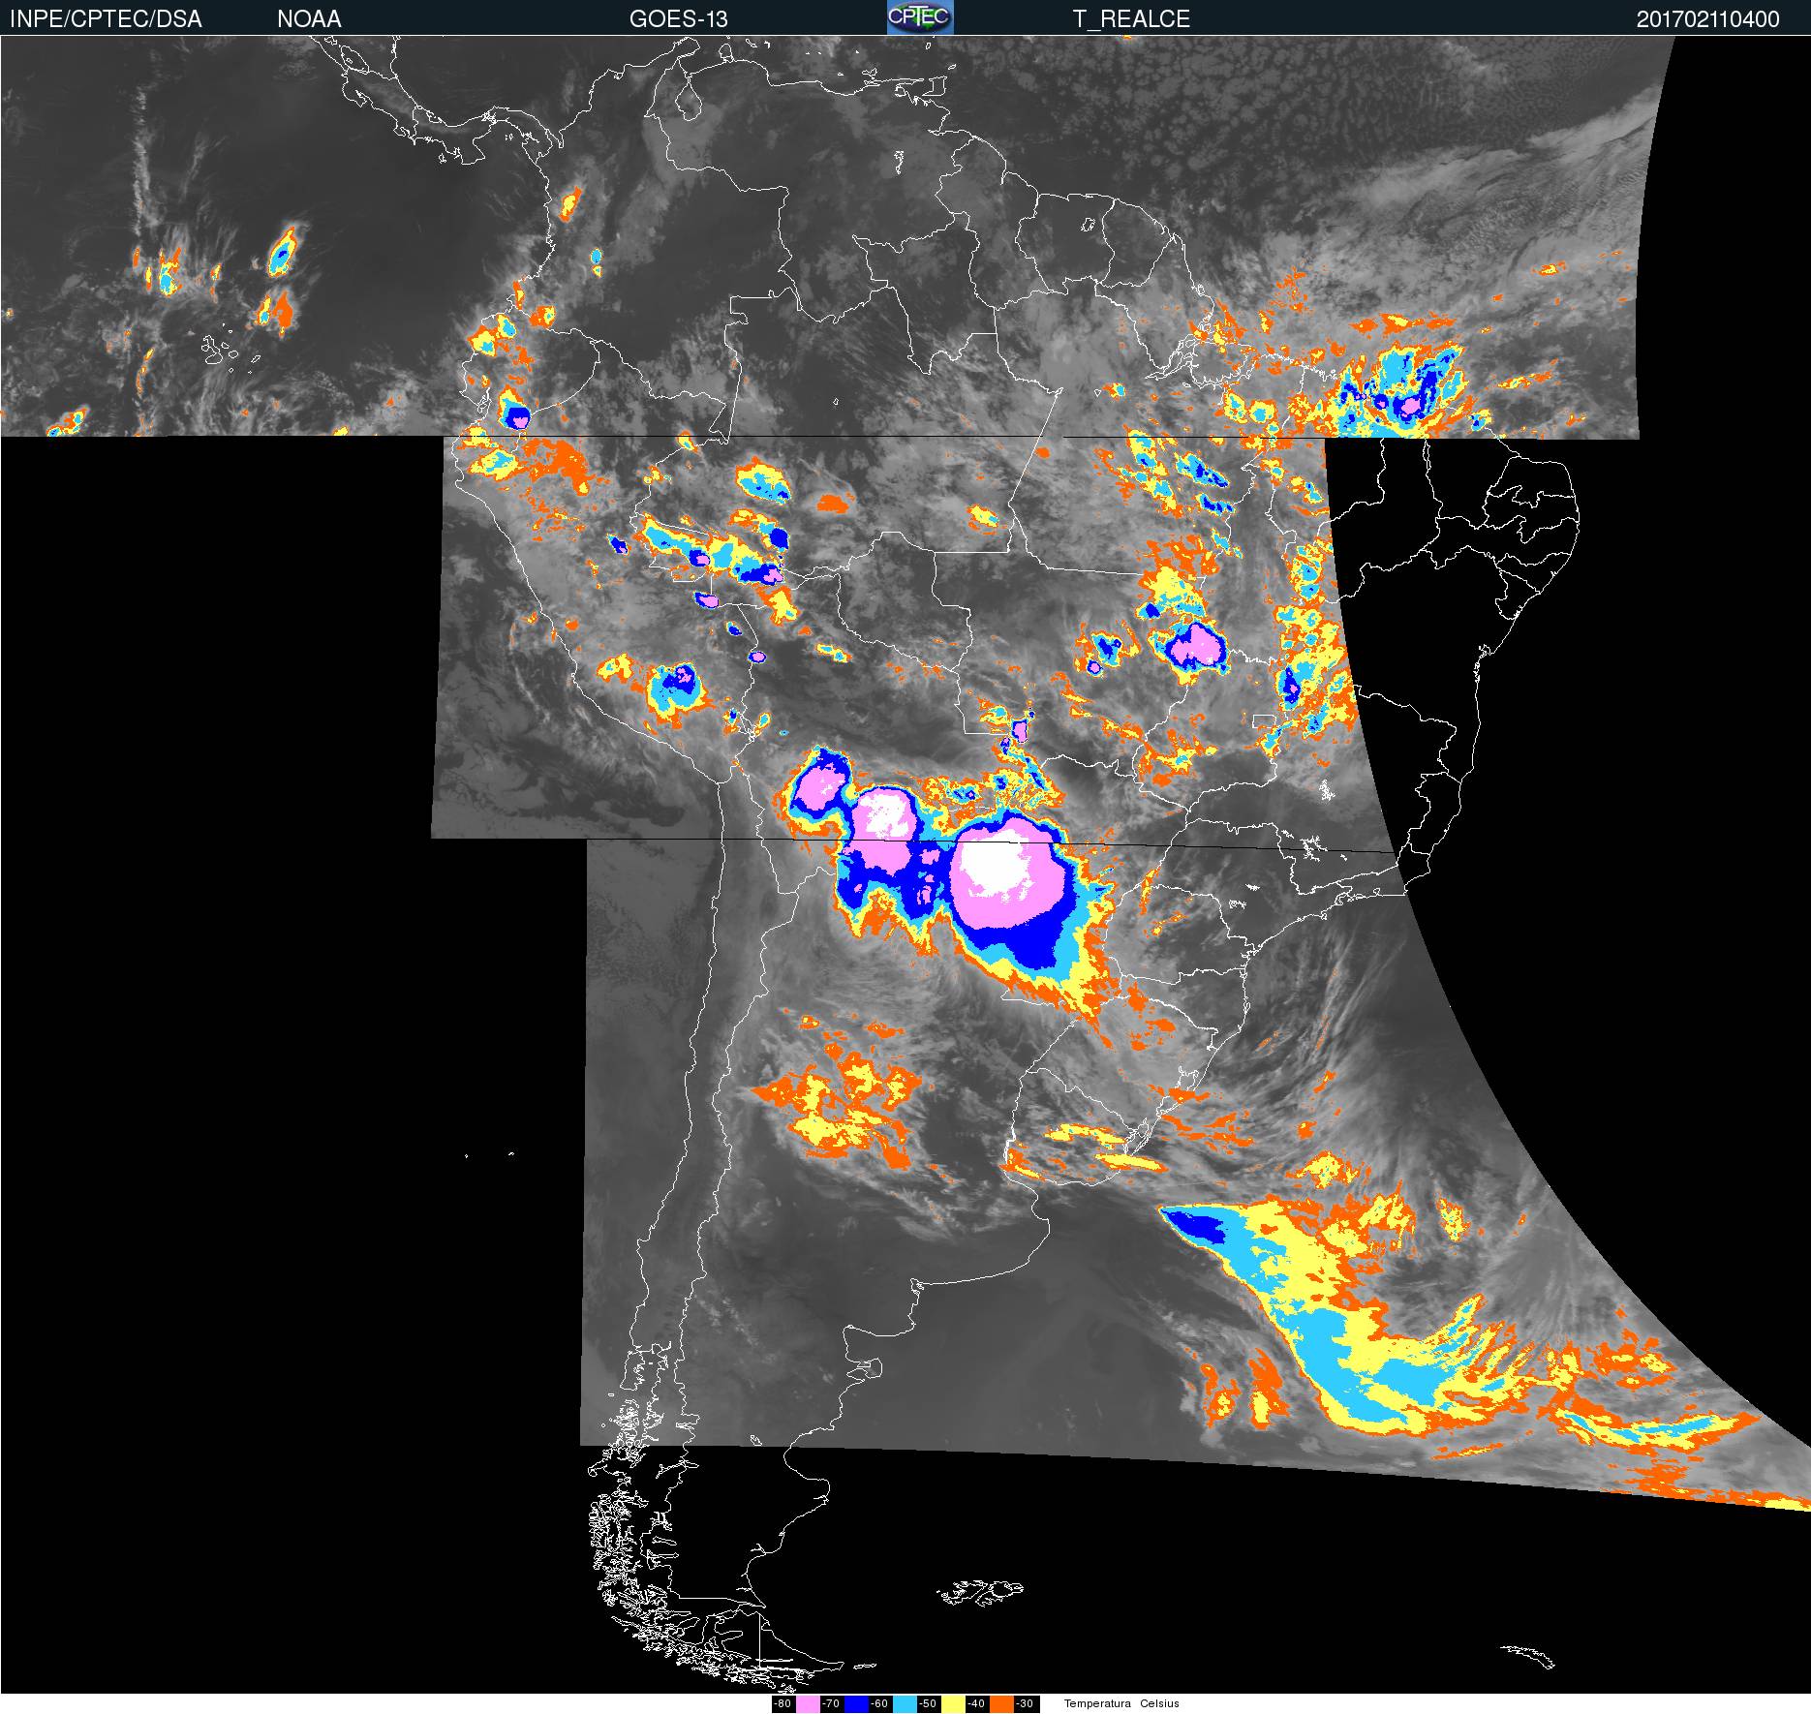Click the NOAA label in header
This screenshot has width=1811, height=1714.
click(x=309, y=18)
